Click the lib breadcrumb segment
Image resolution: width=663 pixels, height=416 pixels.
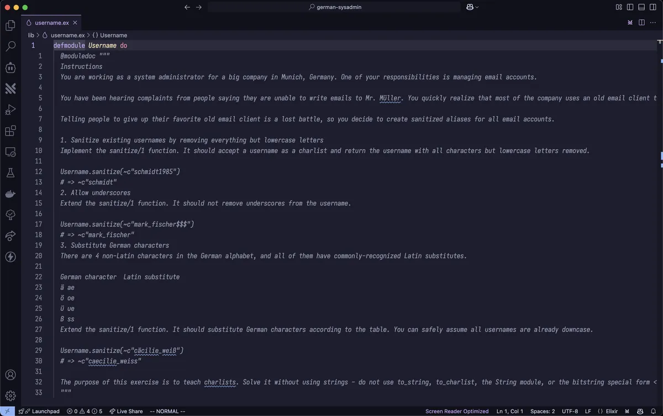[31, 35]
